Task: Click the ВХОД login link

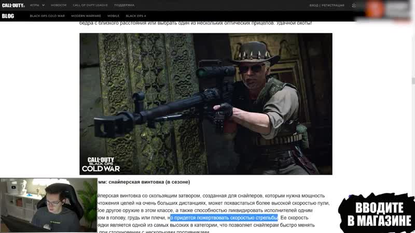Action: tap(314, 5)
